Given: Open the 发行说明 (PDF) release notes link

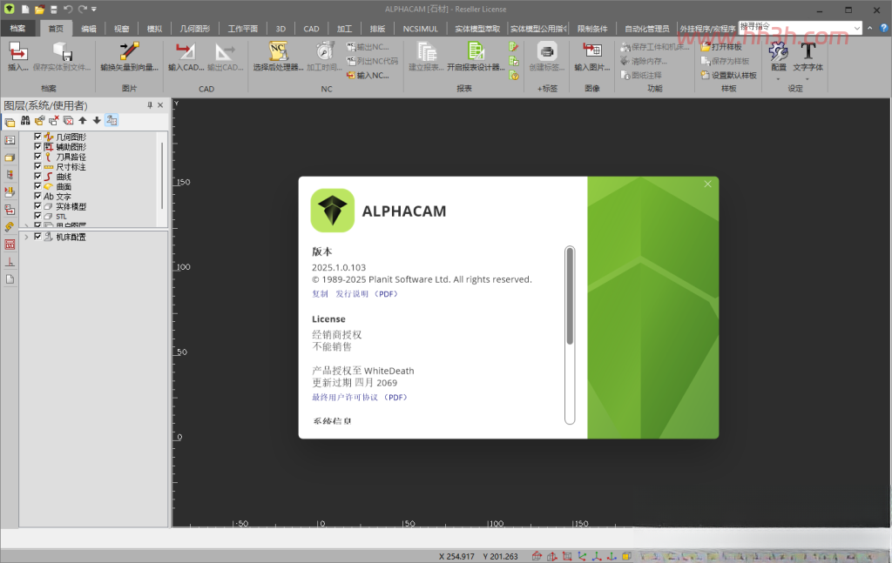Looking at the screenshot, I should (x=367, y=294).
